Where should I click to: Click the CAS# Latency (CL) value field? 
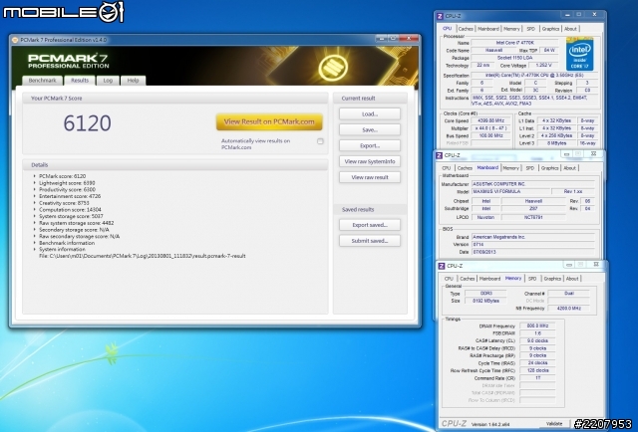pyautogui.click(x=537, y=340)
